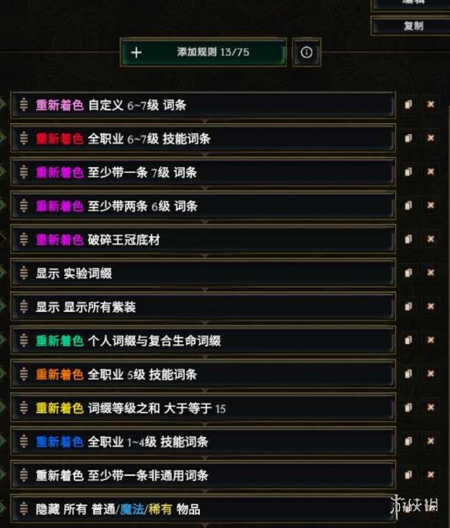This screenshot has height=528, width=450.
Task: Delete the 显示 实验词缀 rule
Action: tap(431, 272)
